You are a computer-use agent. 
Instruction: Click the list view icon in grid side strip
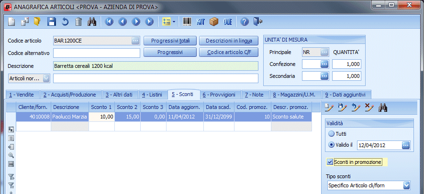(x=11, y=138)
